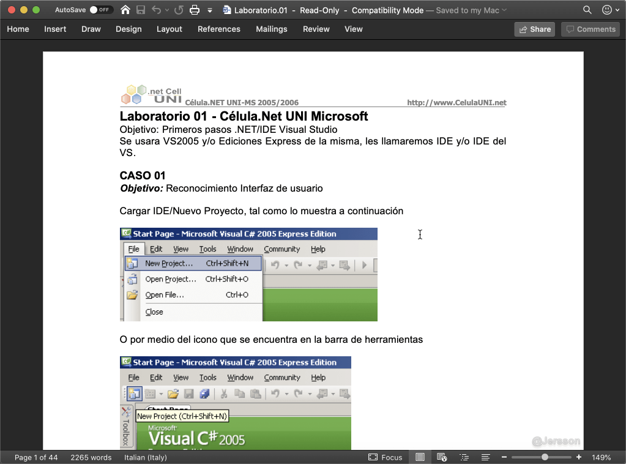
Task: Open the References ribbon tab
Action: [x=218, y=29]
